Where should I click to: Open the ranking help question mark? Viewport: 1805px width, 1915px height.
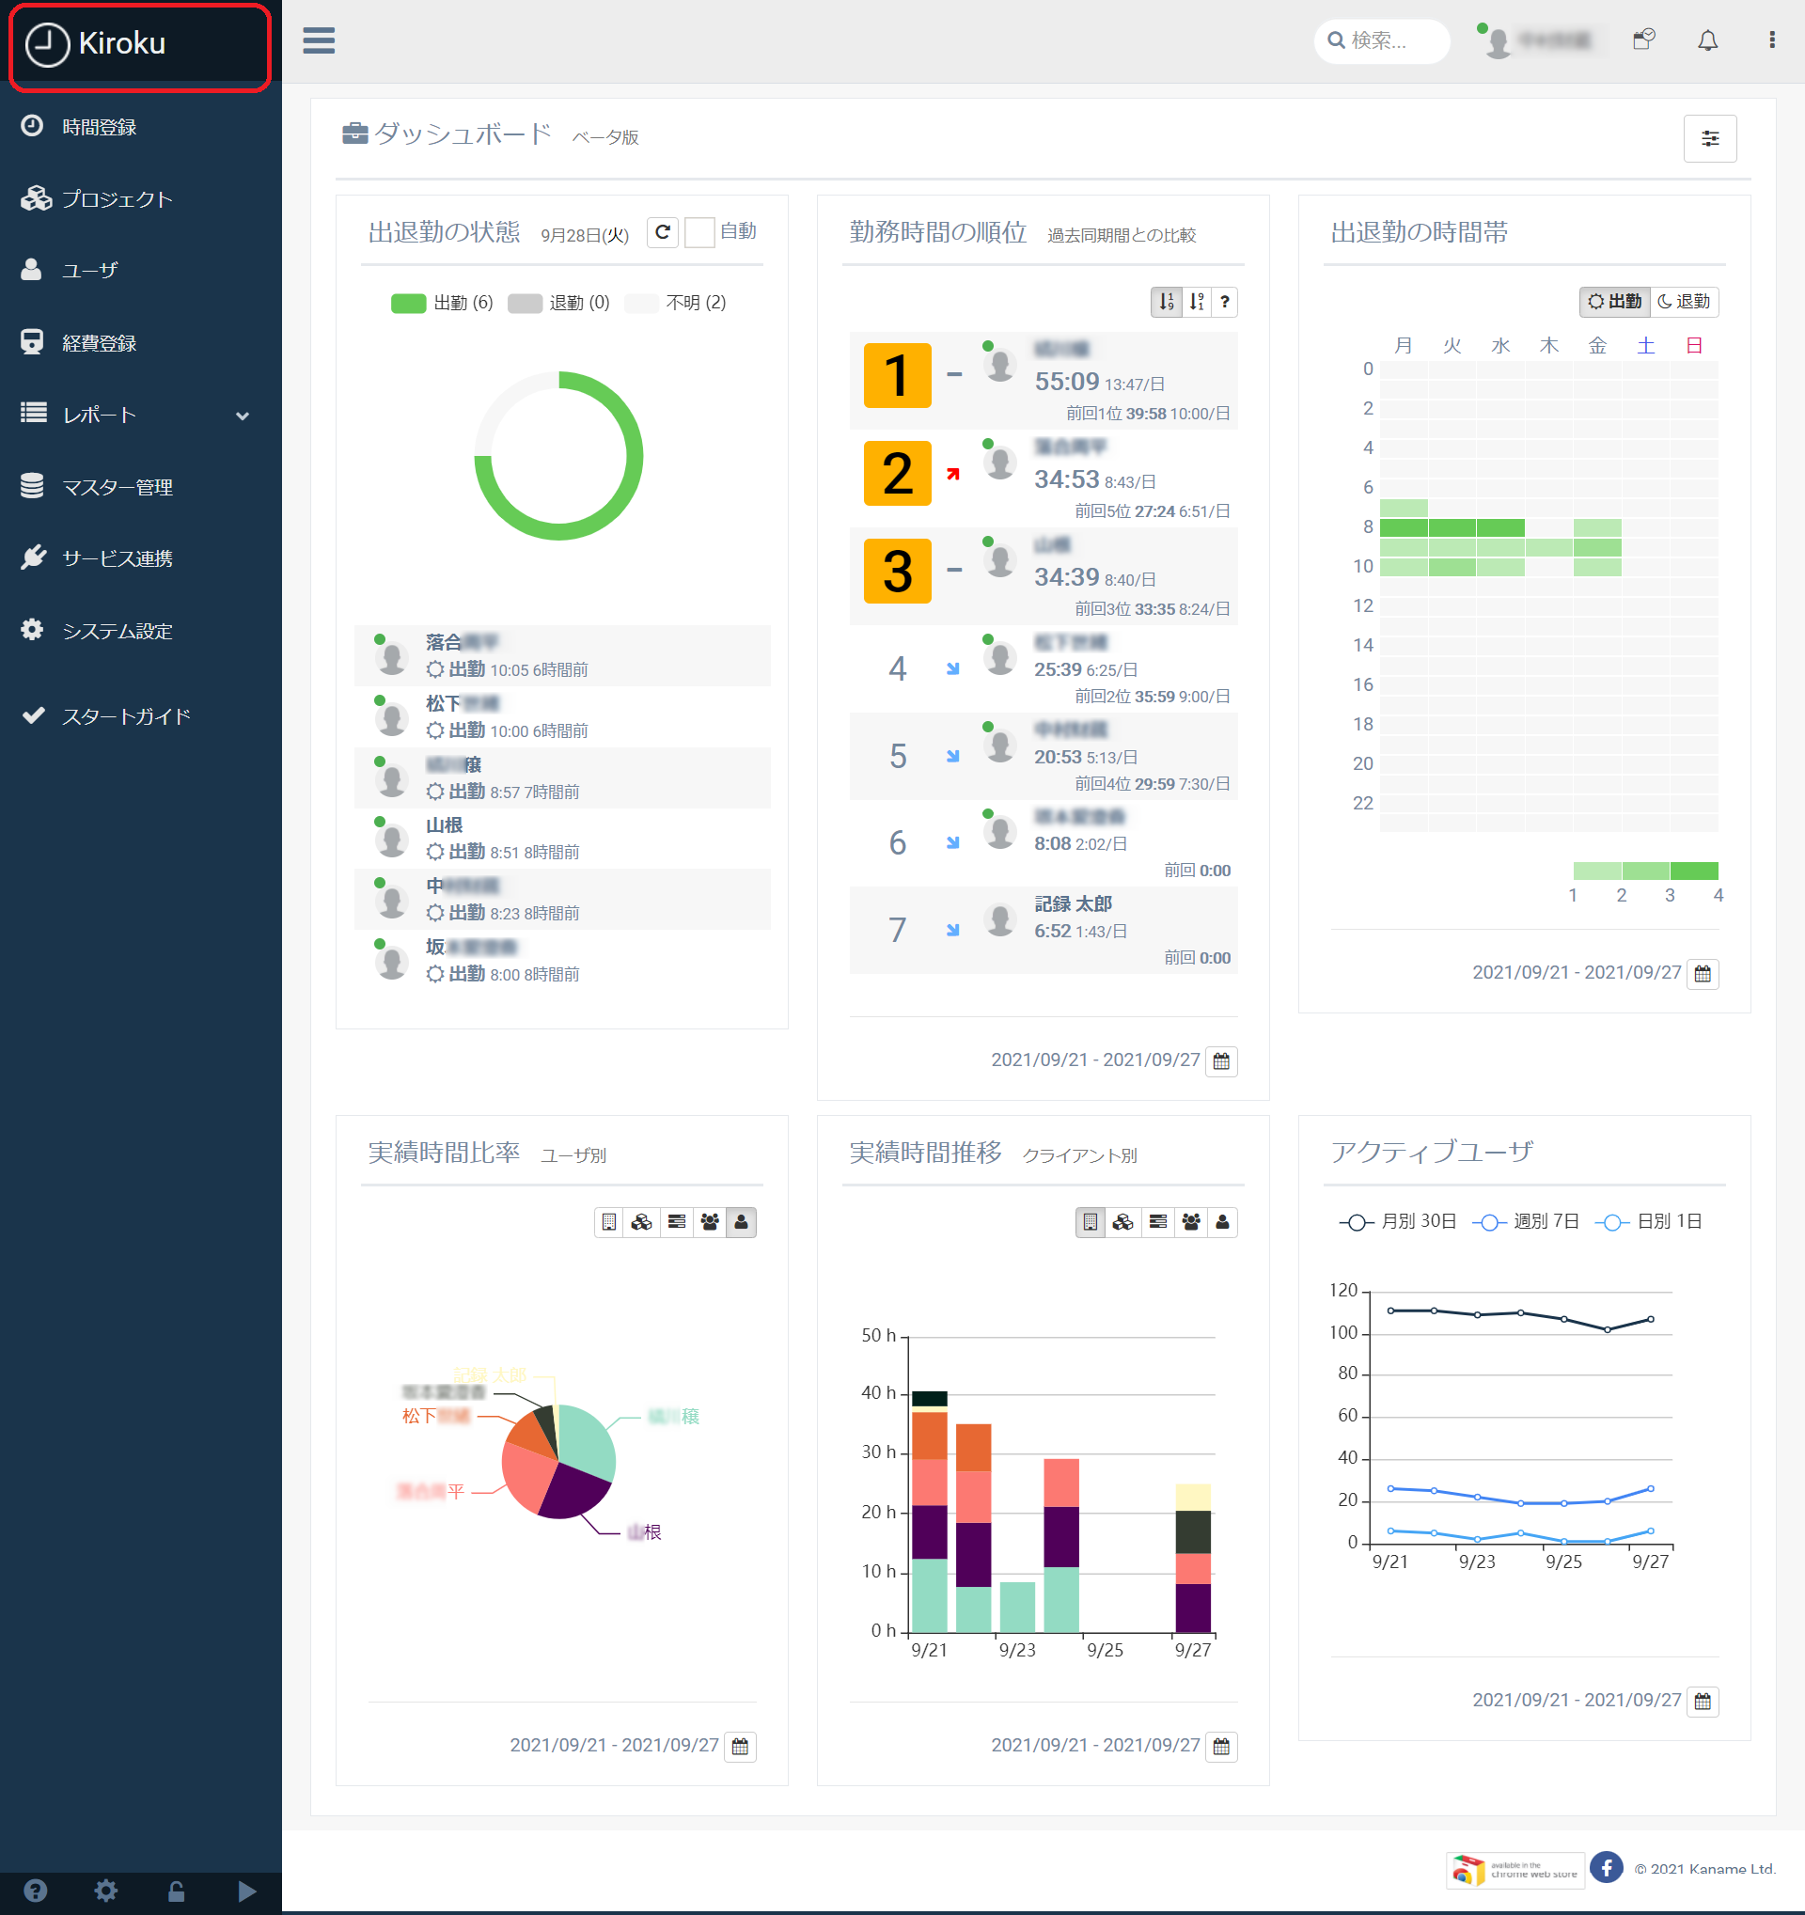[x=1224, y=303]
